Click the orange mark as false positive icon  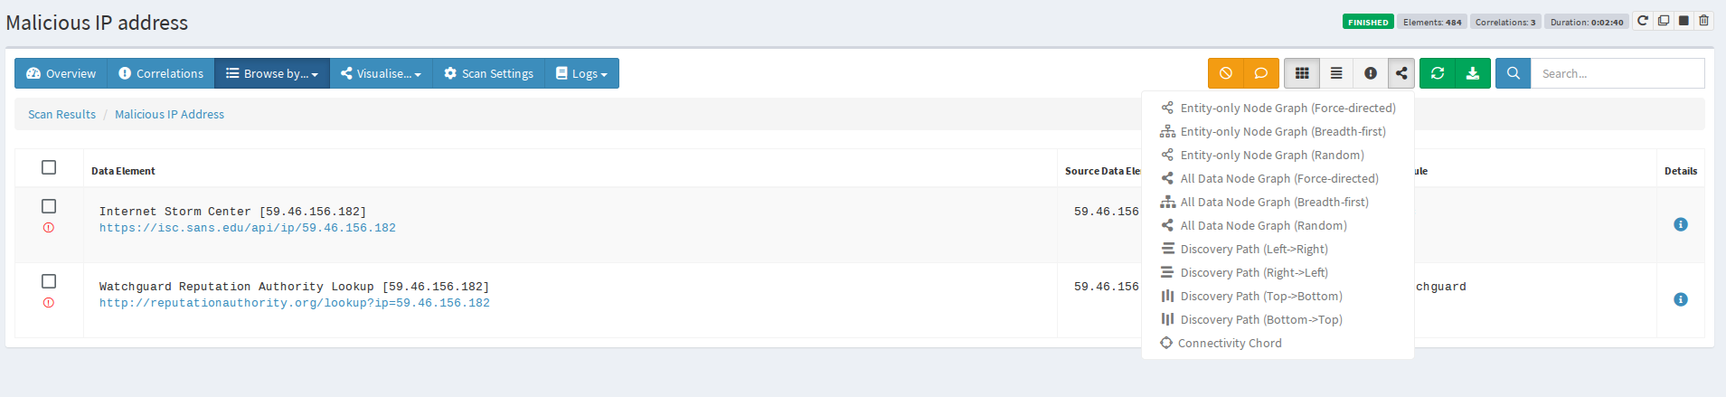click(1225, 73)
